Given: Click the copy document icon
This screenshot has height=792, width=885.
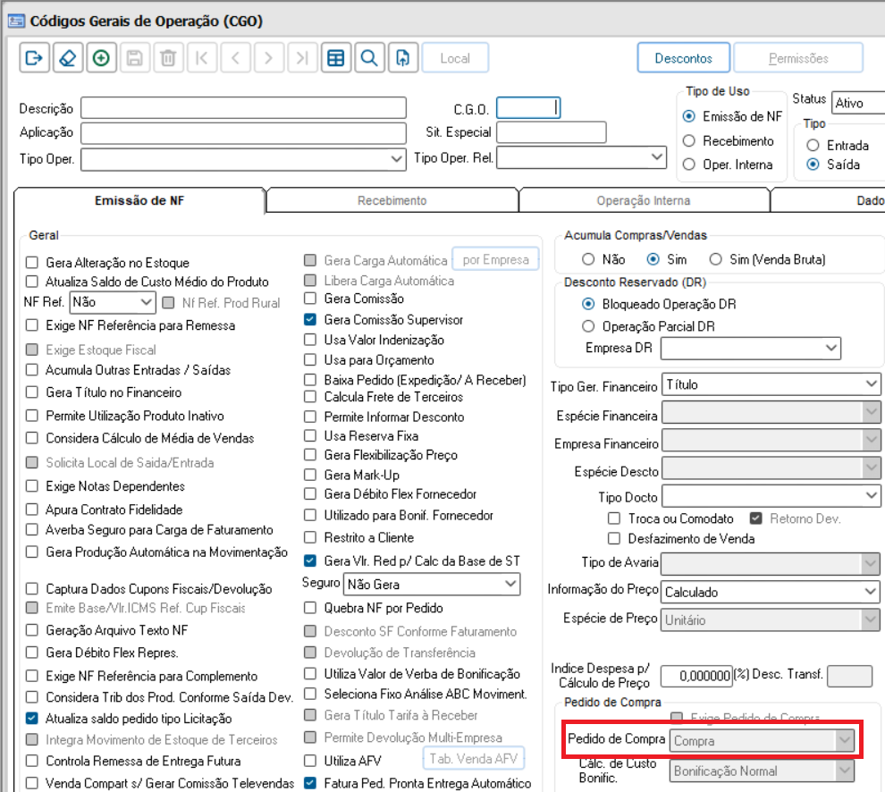Looking at the screenshot, I should tap(403, 57).
